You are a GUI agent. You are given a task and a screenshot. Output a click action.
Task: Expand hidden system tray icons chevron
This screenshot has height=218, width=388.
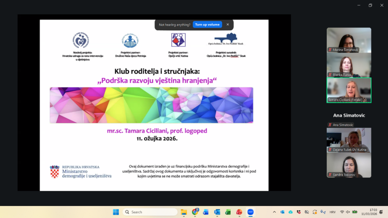pos(274,212)
